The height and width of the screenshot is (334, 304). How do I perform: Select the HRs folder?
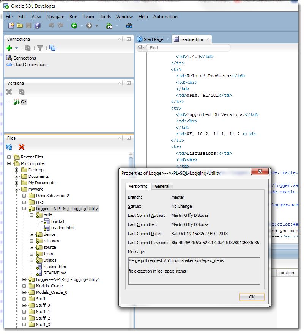pyautogui.click(x=39, y=202)
